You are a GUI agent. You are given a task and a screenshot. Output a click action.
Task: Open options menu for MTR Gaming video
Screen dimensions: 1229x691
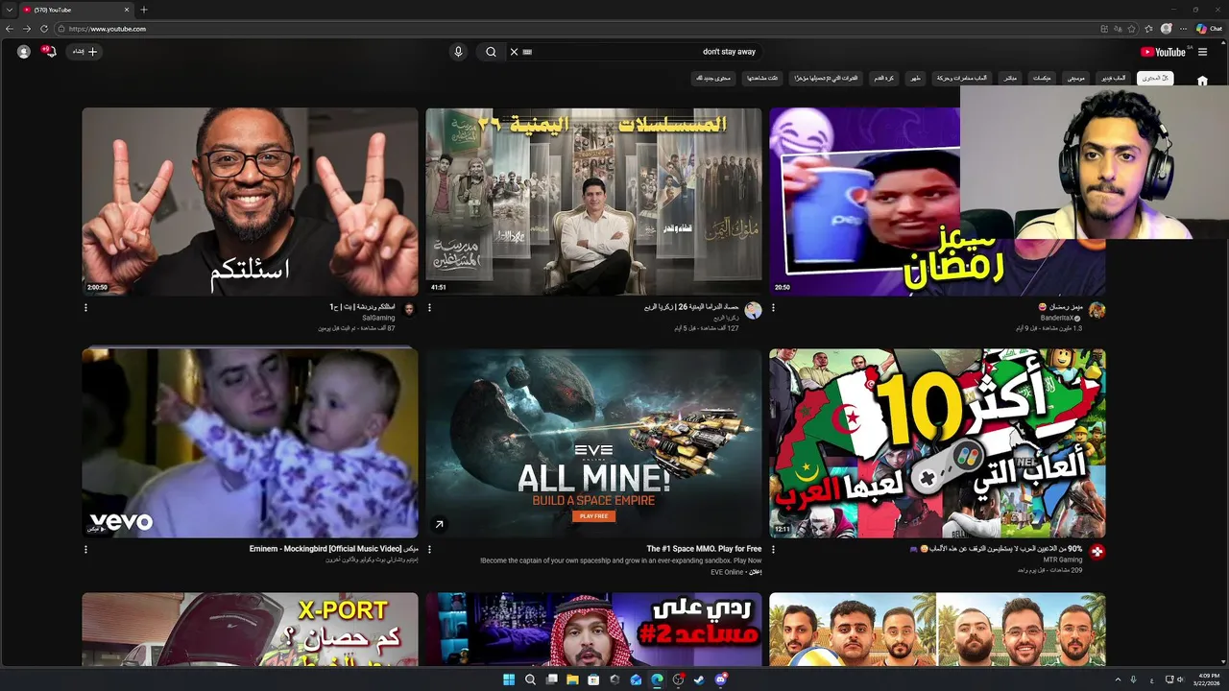(x=773, y=550)
